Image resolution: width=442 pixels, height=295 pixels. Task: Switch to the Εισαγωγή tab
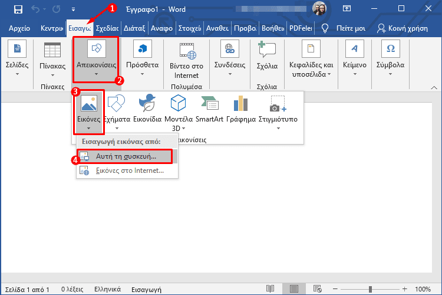coord(80,28)
